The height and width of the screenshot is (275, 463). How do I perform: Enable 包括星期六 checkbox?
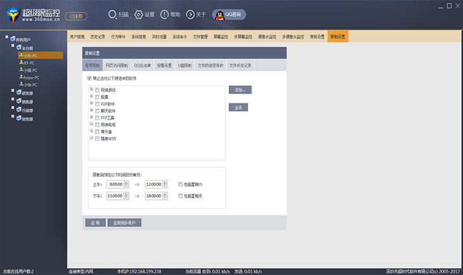(x=181, y=184)
